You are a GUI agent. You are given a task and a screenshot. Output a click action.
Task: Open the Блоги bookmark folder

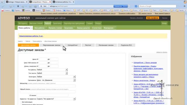coord(125,10)
